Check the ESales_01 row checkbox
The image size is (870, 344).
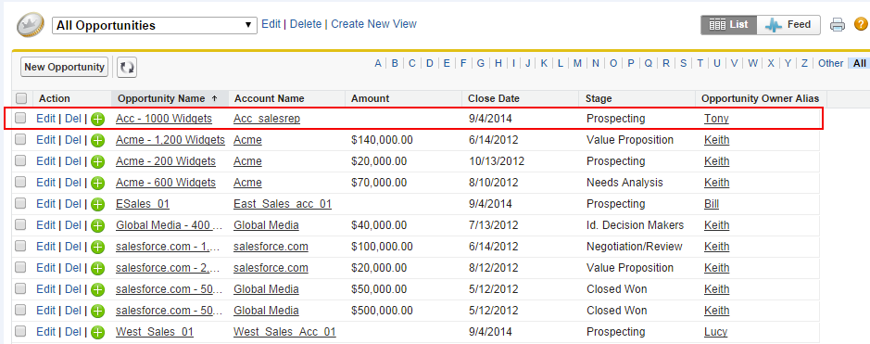(20, 204)
